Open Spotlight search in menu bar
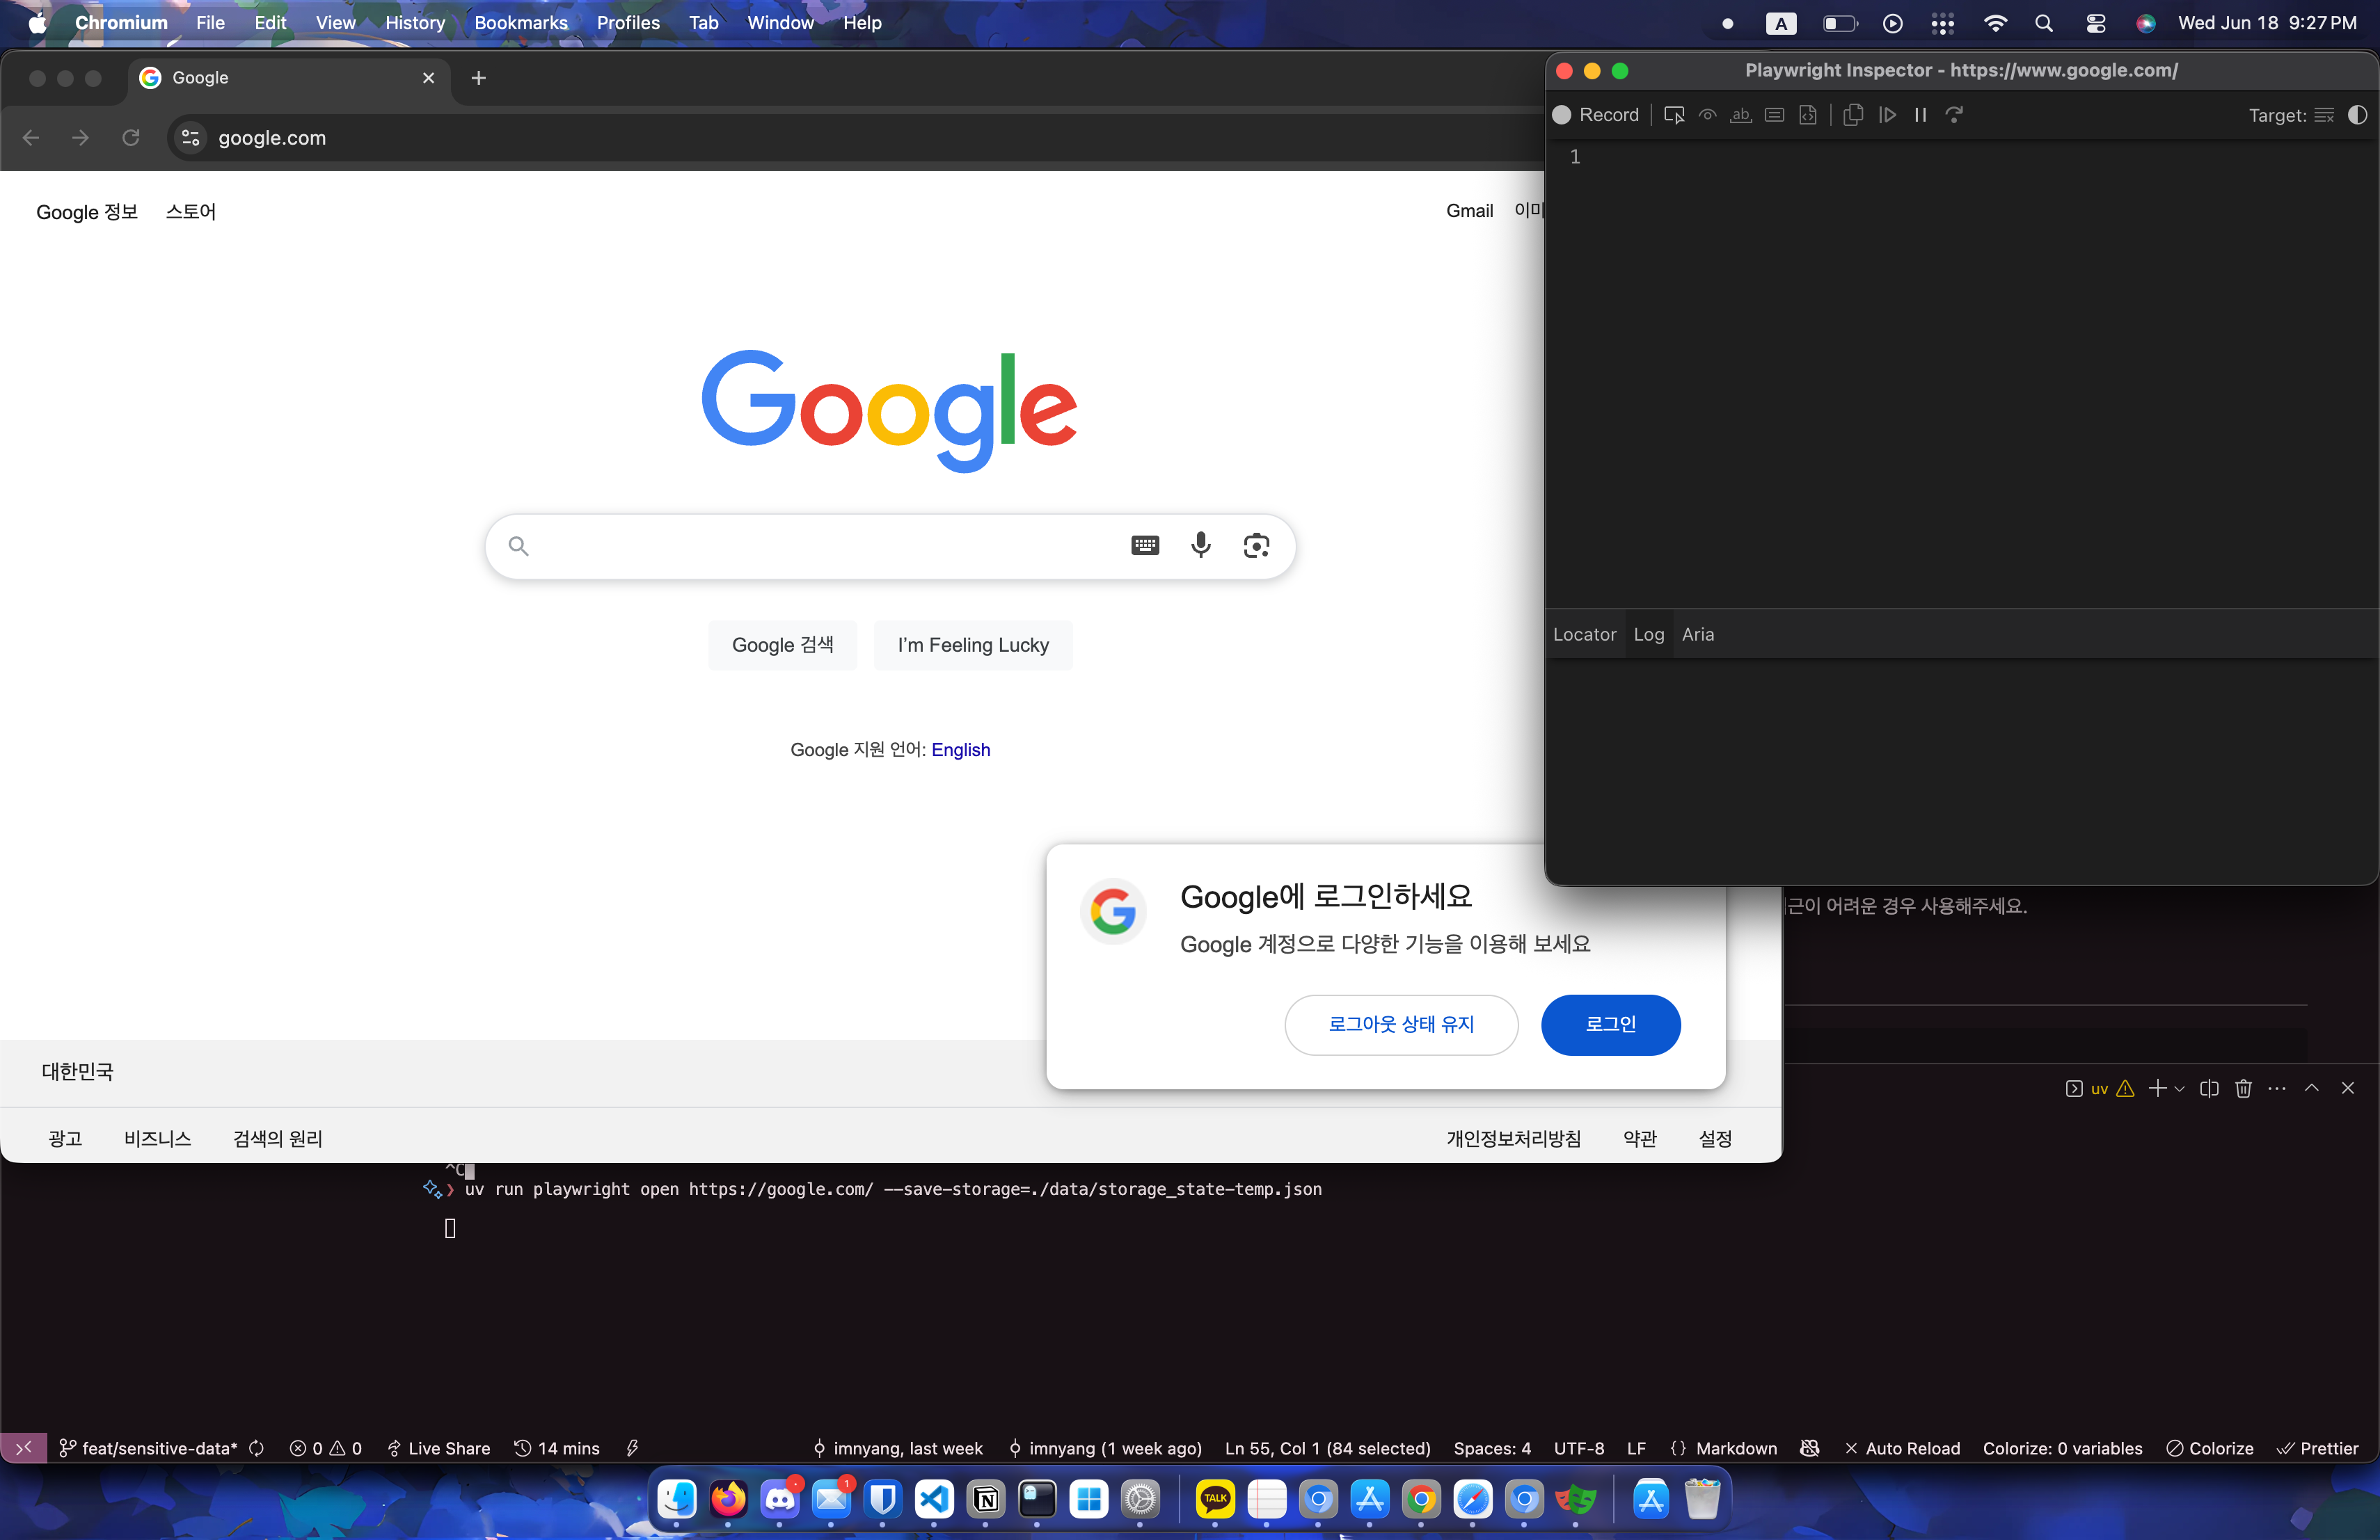The height and width of the screenshot is (1540, 2380). (x=2044, y=23)
